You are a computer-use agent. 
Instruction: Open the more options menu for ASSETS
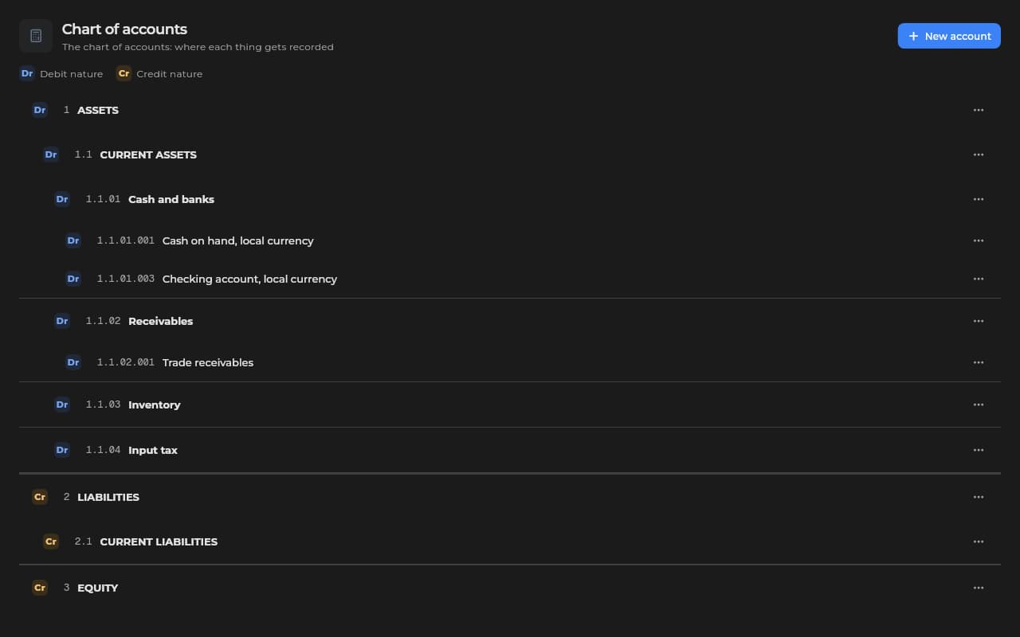pyautogui.click(x=979, y=110)
